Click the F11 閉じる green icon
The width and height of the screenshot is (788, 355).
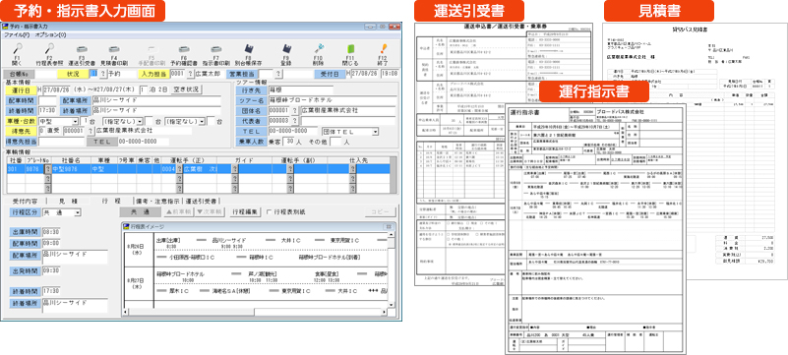pos(351,50)
